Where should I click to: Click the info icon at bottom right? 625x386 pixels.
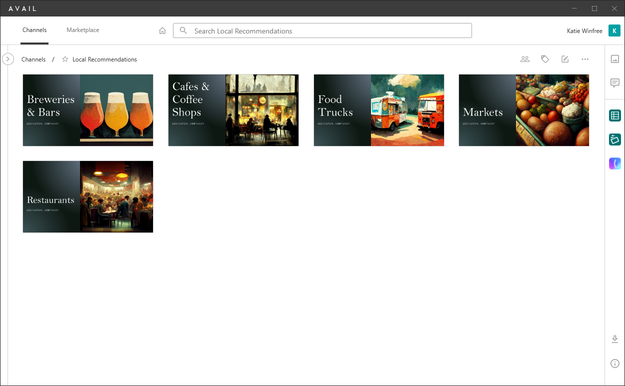[615, 363]
